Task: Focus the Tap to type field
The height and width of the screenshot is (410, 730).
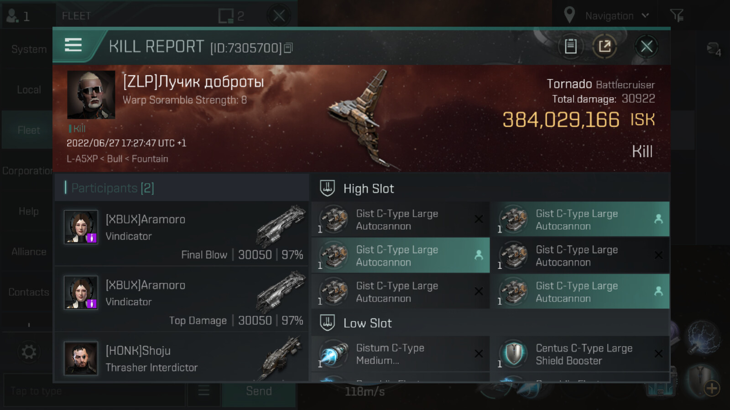Action: (x=94, y=391)
